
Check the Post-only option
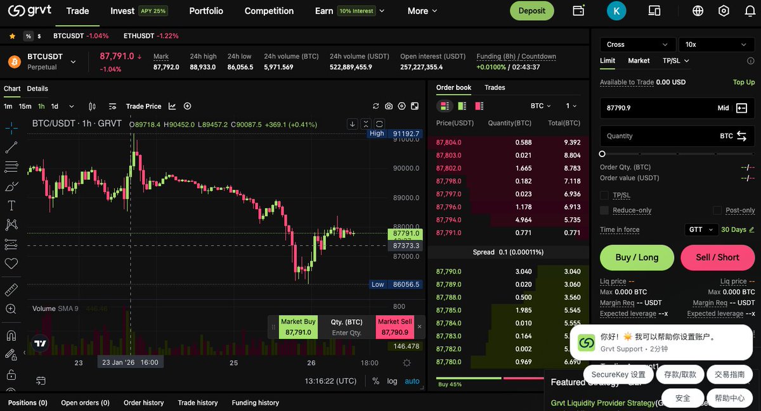click(717, 210)
